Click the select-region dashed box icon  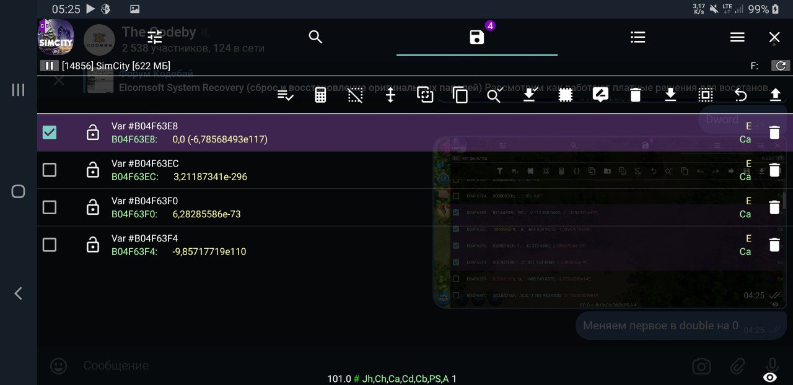pyautogui.click(x=705, y=95)
